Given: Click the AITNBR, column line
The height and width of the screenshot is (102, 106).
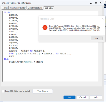Looking at the screenshot, I should coord(14,21).
